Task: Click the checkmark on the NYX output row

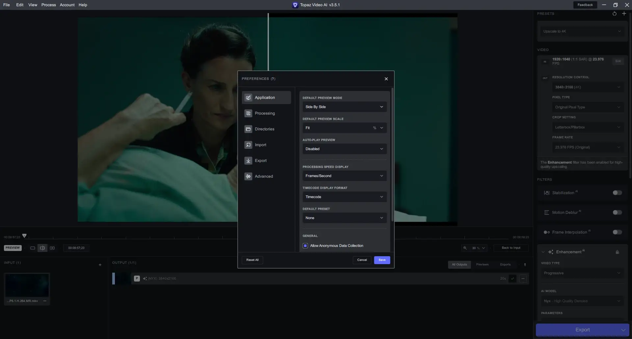Action: 513,279
